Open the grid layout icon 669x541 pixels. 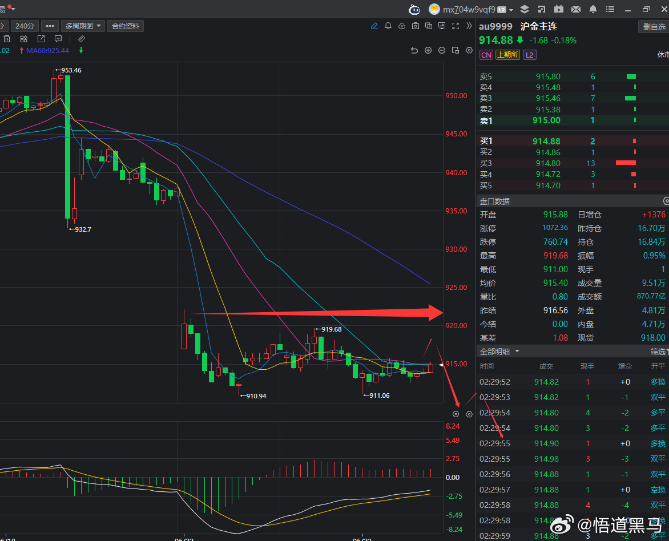(24, 39)
